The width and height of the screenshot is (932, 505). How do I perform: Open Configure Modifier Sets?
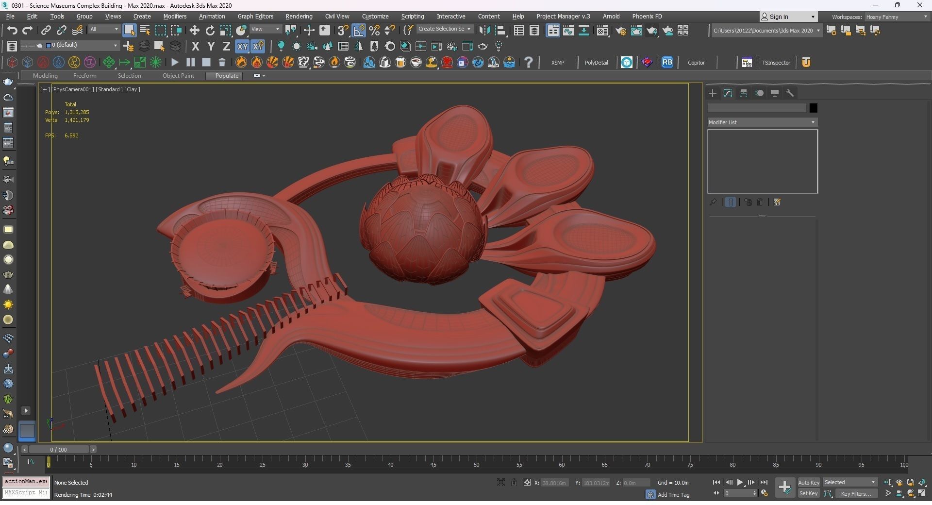777,202
